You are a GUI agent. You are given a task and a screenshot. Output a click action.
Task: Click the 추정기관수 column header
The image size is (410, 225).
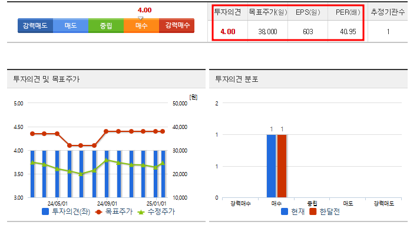[x=388, y=12]
